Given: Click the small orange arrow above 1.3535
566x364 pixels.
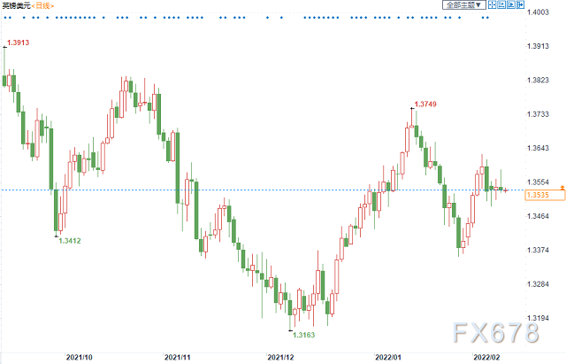Looking at the screenshot, I should click(562, 188).
